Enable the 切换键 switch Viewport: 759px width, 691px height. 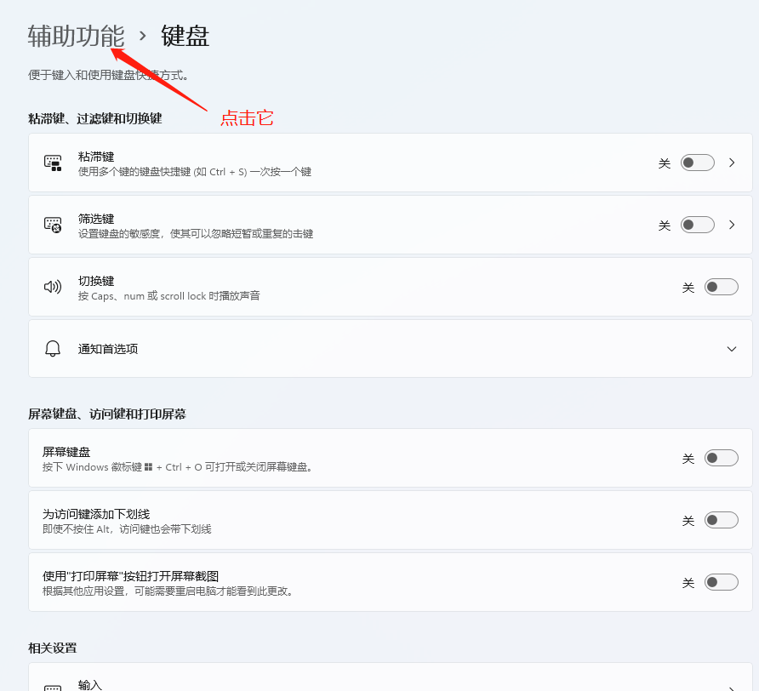[722, 287]
